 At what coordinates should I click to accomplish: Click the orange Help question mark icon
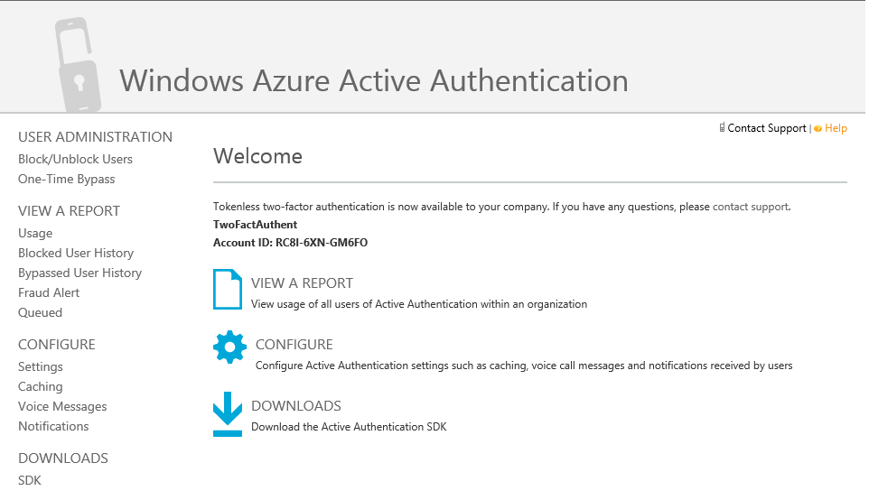point(818,129)
